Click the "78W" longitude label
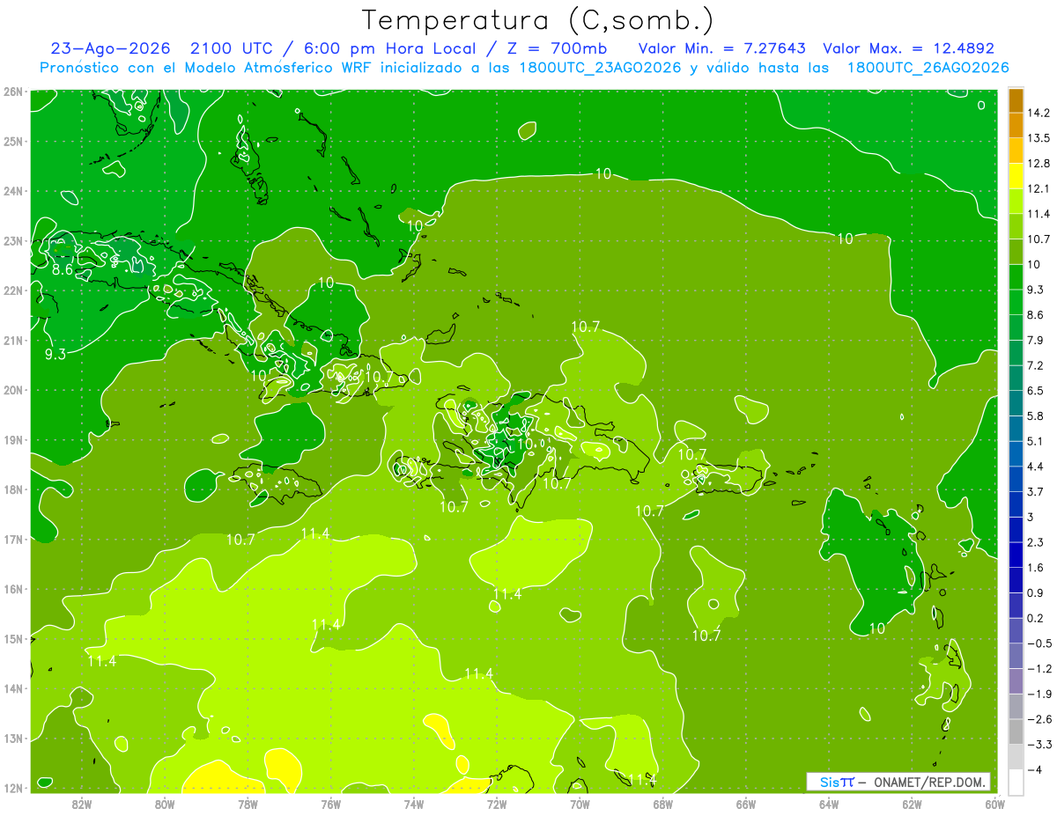 tap(248, 804)
